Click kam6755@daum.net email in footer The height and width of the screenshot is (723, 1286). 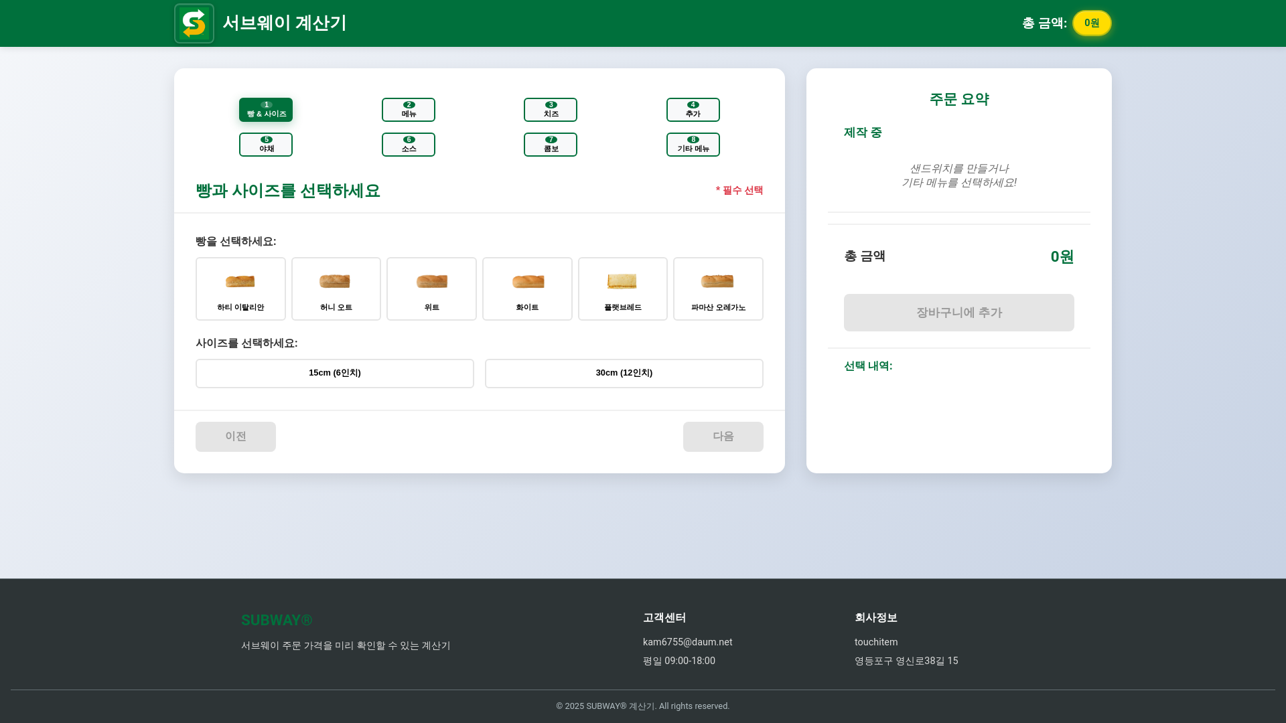point(688,642)
